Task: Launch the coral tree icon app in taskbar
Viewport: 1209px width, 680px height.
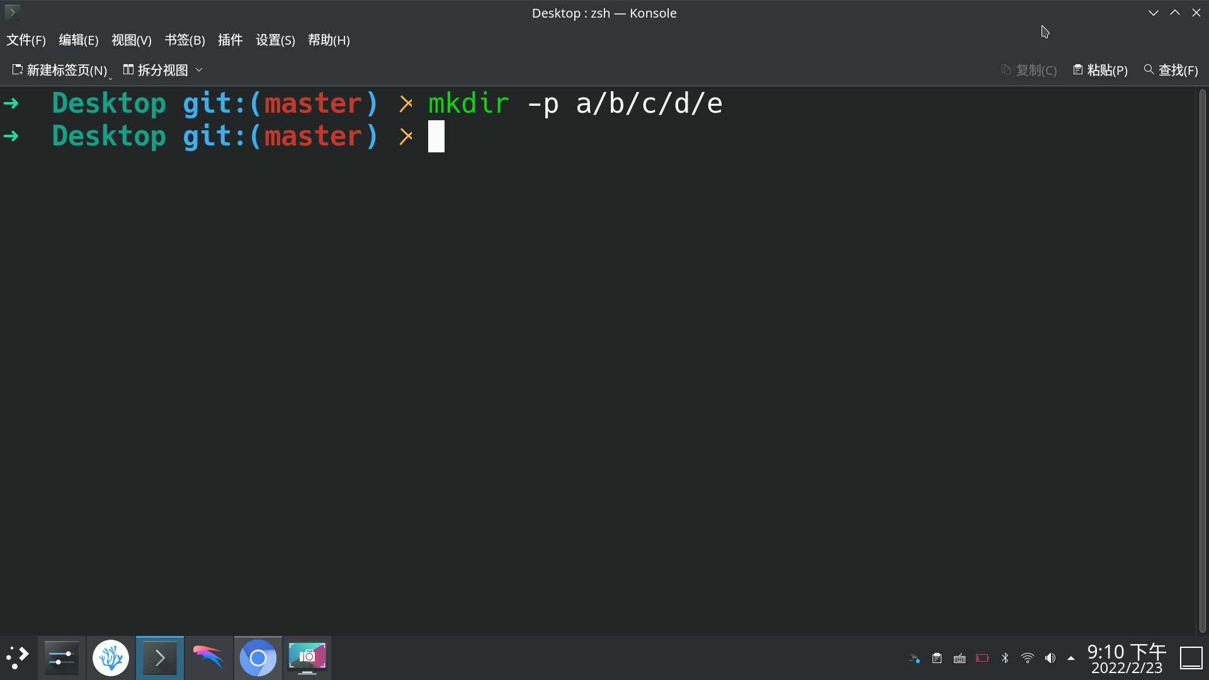Action: pos(111,658)
